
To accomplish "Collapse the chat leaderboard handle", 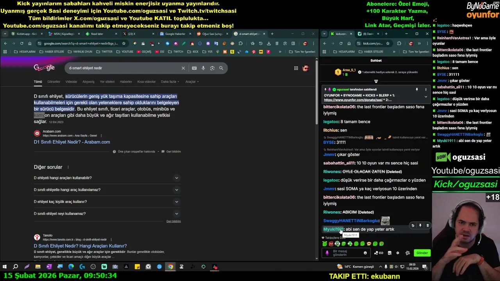I will (x=376, y=82).
